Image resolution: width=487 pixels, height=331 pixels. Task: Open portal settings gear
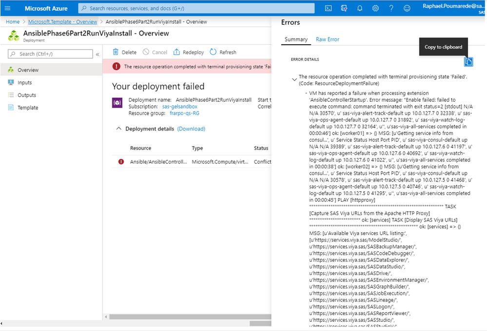coord(375,8)
